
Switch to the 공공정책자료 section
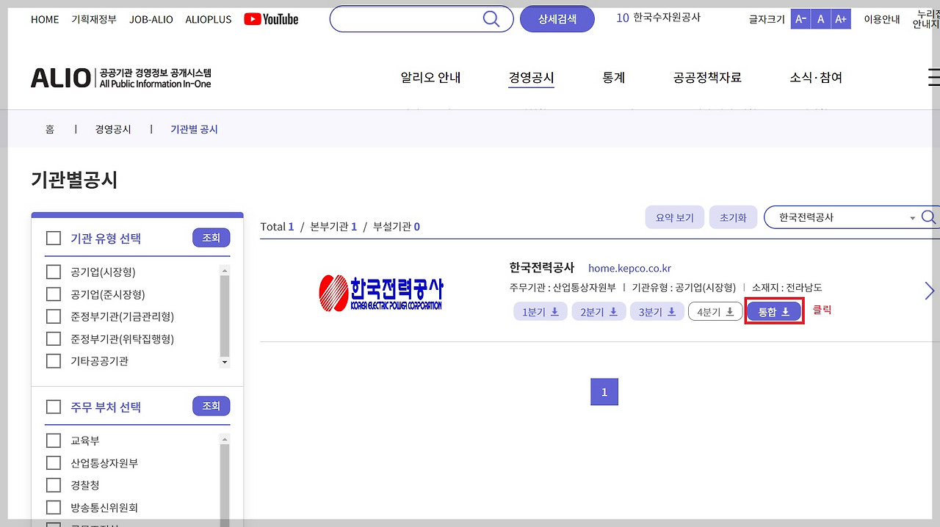coord(706,77)
